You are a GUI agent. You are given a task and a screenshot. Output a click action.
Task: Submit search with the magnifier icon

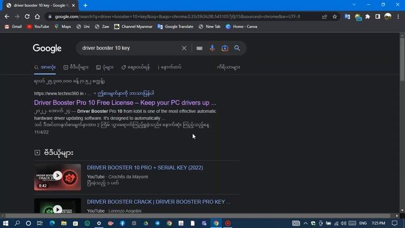pos(237,48)
